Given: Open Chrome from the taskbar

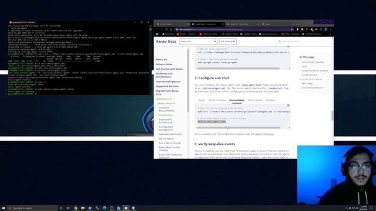Looking at the screenshot, I should point(76,208).
